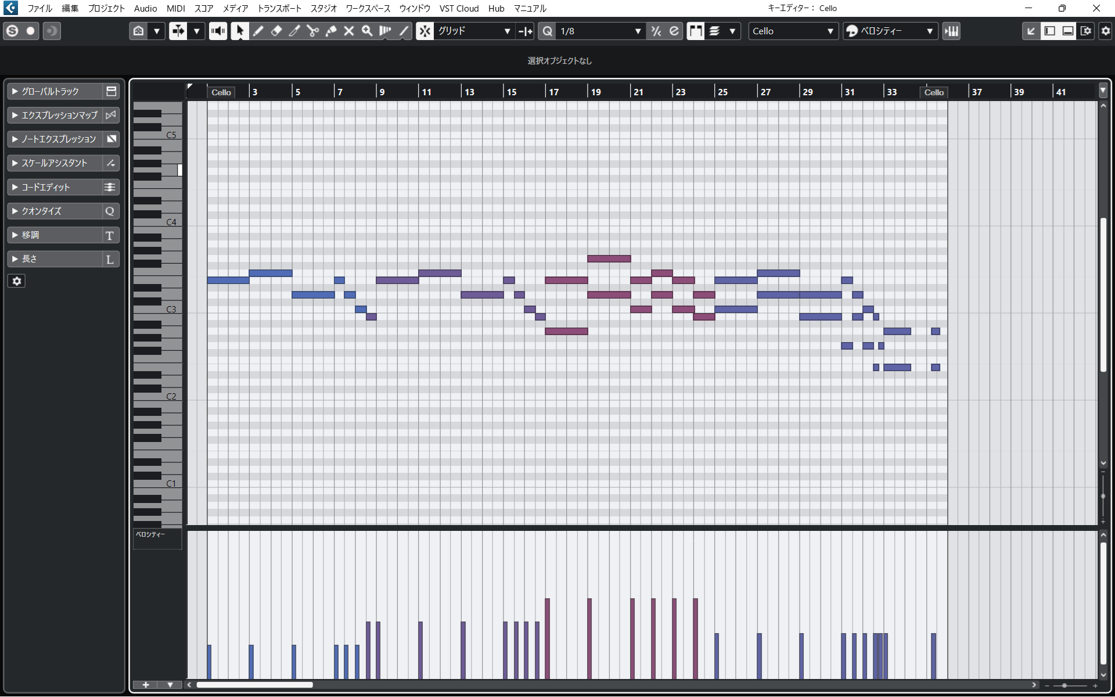Open the 1/8 quantize preset dropdown
The width and height of the screenshot is (1115, 697).
click(x=600, y=31)
